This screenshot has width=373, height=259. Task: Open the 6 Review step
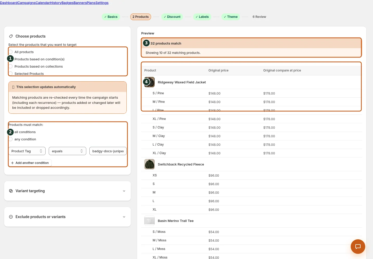(259, 17)
